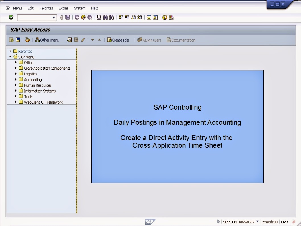The height and width of the screenshot is (226, 301).
Task: Click the Other Menu button
Action: coord(48,40)
